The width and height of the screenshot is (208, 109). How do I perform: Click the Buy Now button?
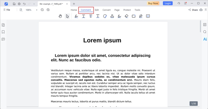point(153,3)
